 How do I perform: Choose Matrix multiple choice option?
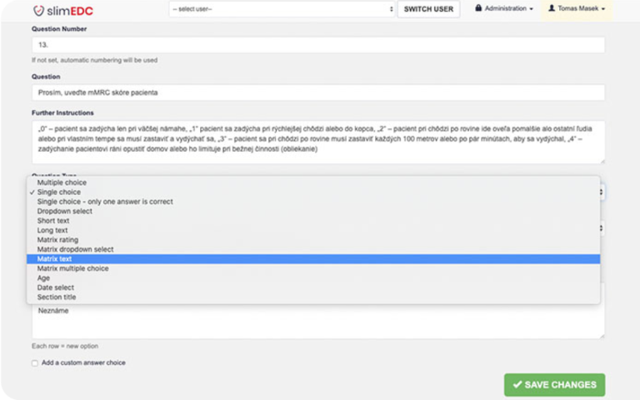point(313,268)
